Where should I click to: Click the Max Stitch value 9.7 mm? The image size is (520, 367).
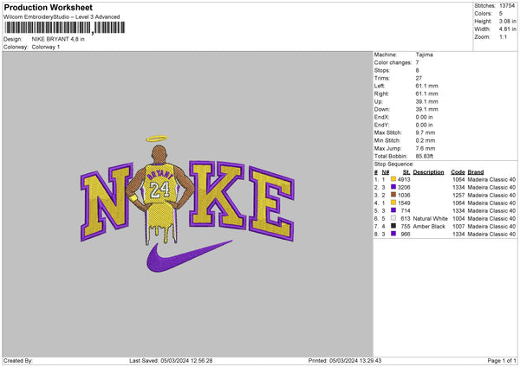coord(426,132)
